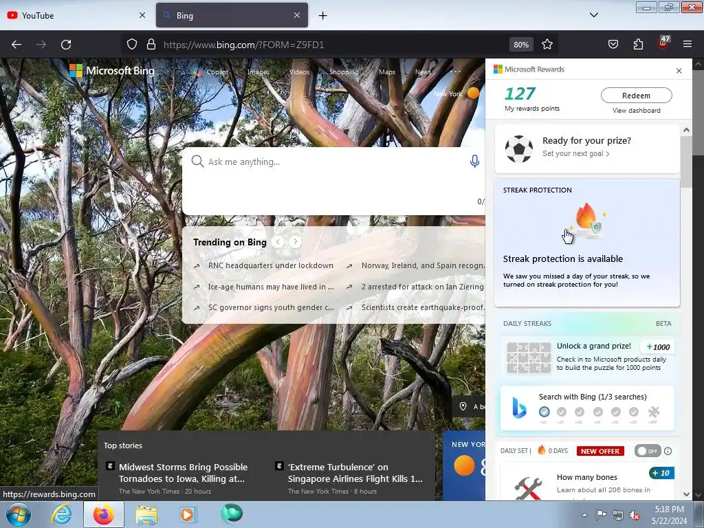Open Windows Start button
The width and height of the screenshot is (704, 528).
tap(18, 514)
